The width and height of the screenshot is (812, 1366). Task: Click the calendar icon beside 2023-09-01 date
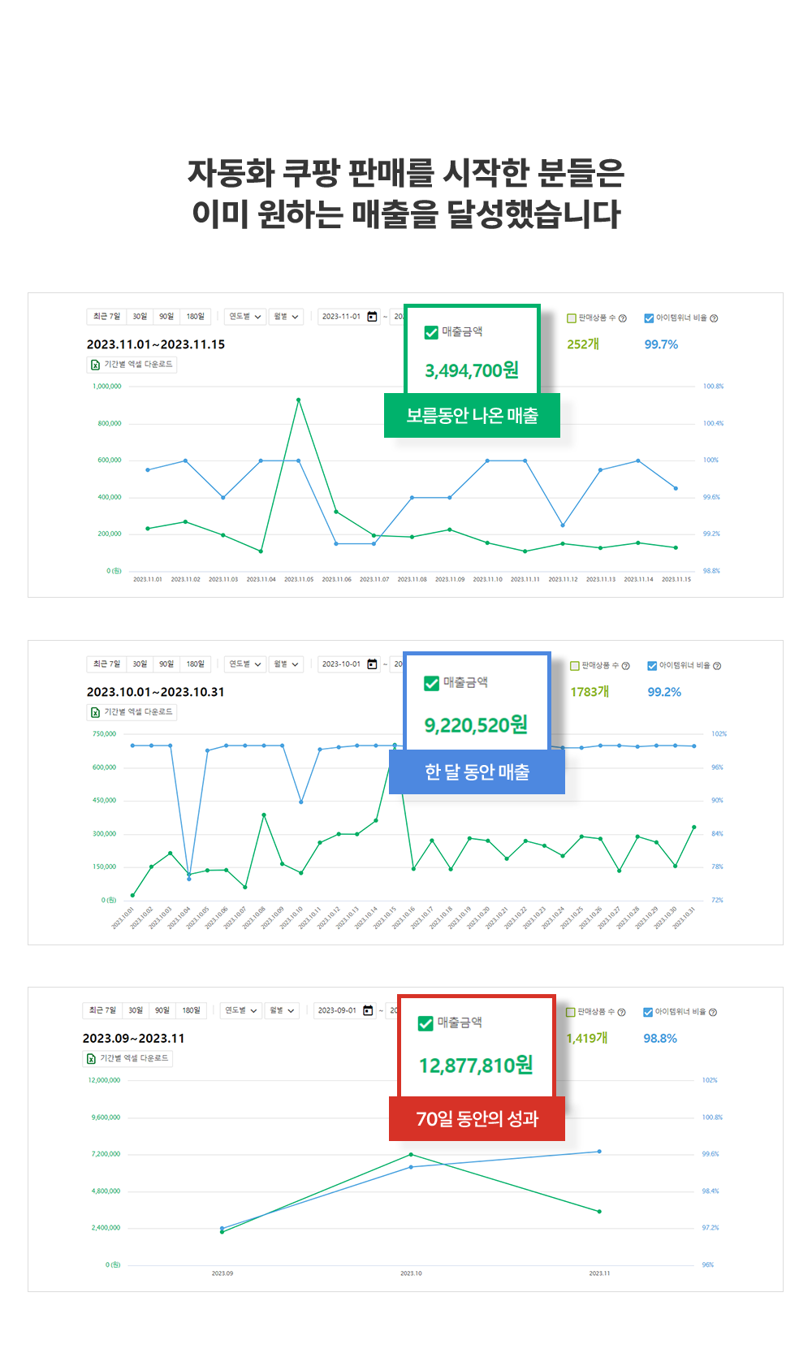368,1010
